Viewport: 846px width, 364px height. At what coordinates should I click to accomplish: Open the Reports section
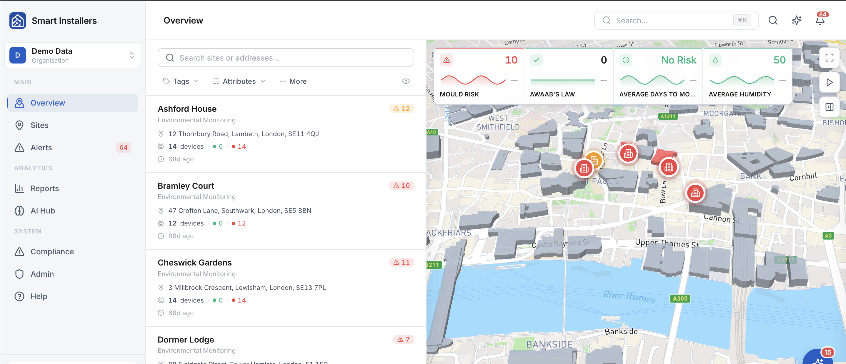click(x=73, y=188)
